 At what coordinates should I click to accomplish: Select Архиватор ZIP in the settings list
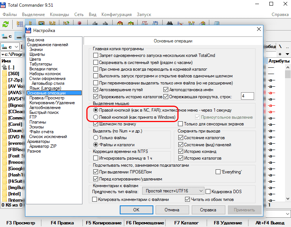43,146
